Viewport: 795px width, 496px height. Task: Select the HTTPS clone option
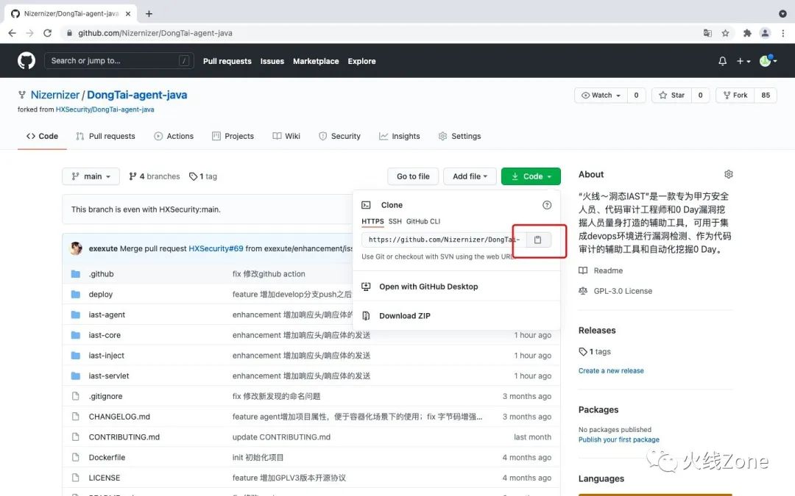[372, 221]
